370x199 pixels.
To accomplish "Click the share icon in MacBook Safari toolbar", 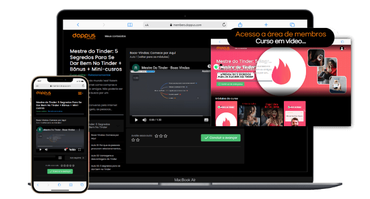I will click(240, 24).
